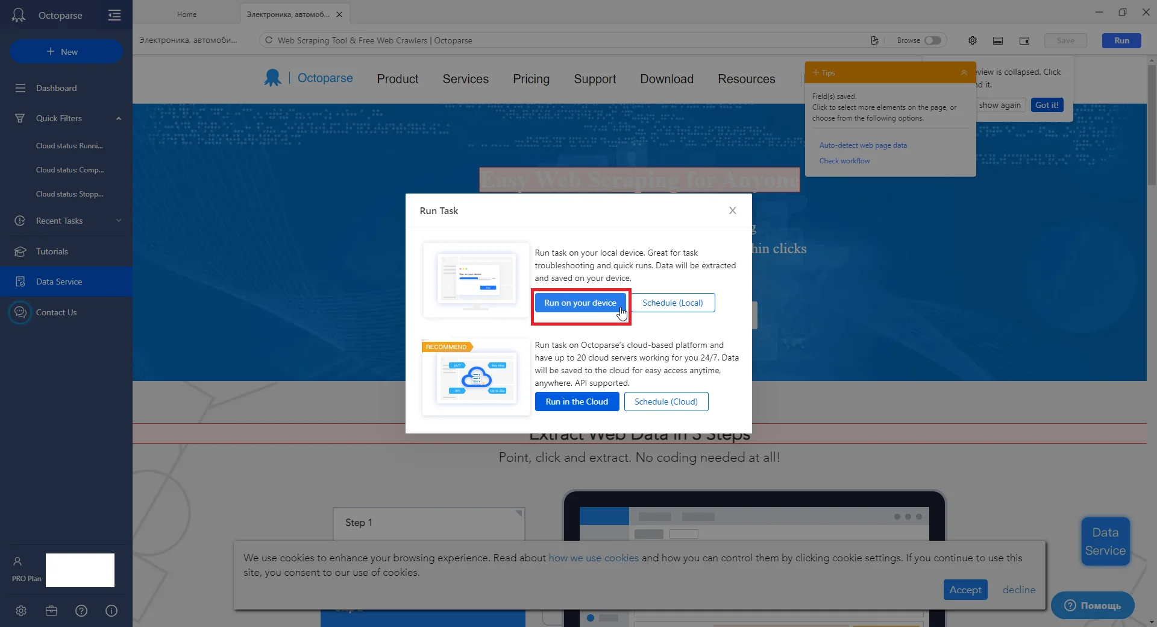The height and width of the screenshot is (627, 1157).
Task: Click Auto-detect web page data link
Action: 863,145
